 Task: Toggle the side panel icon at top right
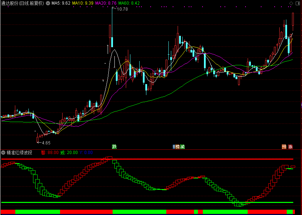click(x=298, y=3)
